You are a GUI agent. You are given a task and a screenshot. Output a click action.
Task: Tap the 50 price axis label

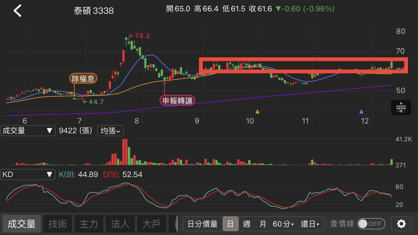[401, 91]
